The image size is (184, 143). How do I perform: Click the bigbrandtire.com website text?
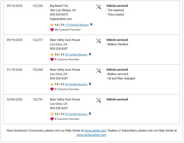61,19
